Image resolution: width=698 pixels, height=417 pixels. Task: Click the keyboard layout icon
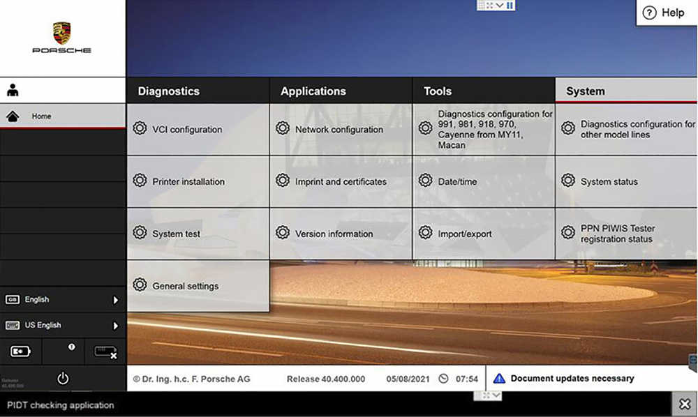coord(12,326)
